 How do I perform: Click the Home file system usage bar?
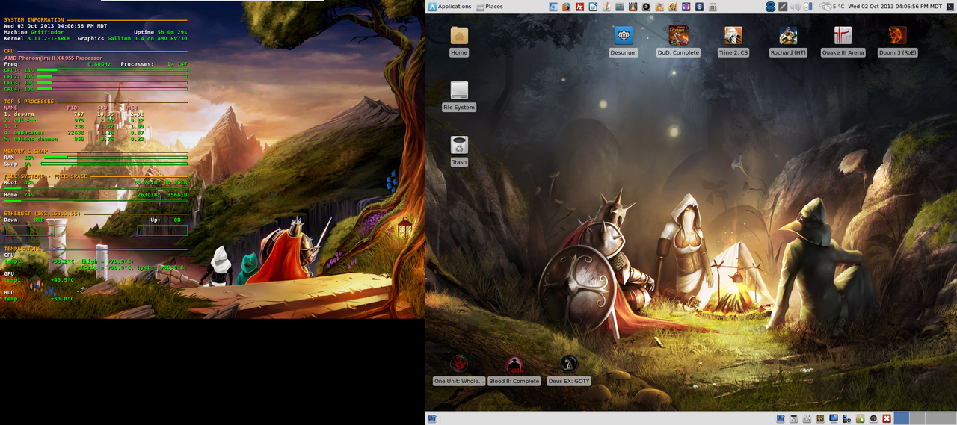pos(96,201)
